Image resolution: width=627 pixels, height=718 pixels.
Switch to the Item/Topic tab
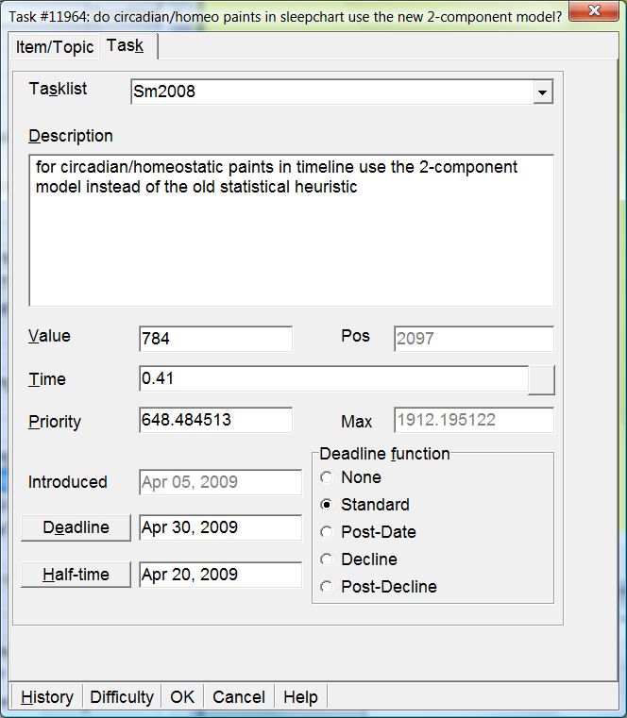tap(55, 47)
